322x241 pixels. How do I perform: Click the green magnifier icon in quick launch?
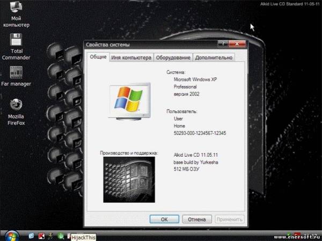(60, 236)
